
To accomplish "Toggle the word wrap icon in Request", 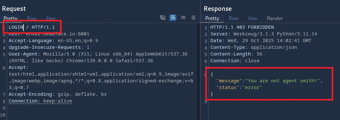I will 173,18.
